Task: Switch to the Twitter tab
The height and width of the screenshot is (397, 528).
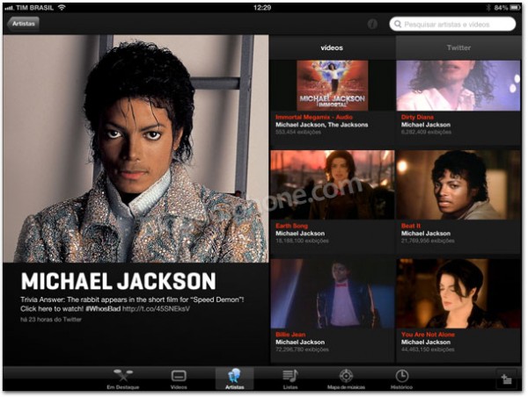Action: 458,47
